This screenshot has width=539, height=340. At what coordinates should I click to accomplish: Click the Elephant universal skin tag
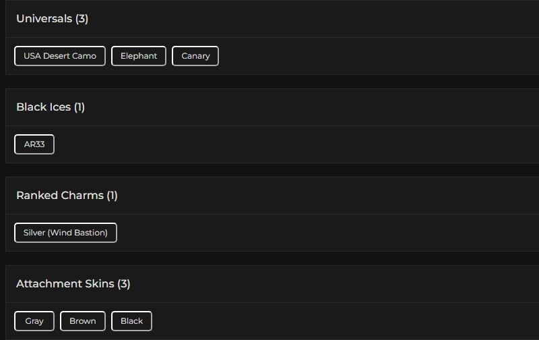click(x=139, y=56)
